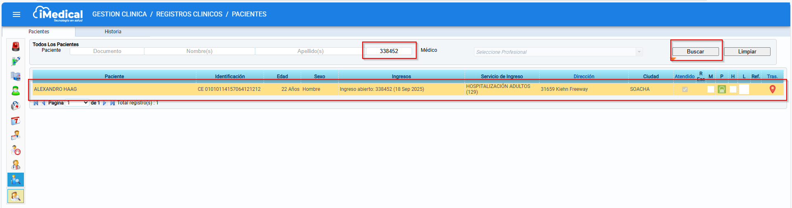Viewport: 792px width, 208px height.
Task: Switch to the Historia tab
Action: [x=113, y=32]
